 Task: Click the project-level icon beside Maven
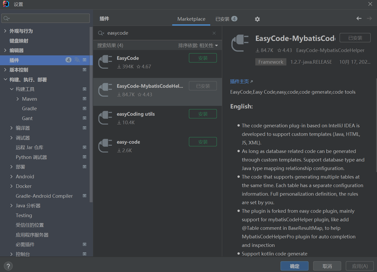coord(84,99)
